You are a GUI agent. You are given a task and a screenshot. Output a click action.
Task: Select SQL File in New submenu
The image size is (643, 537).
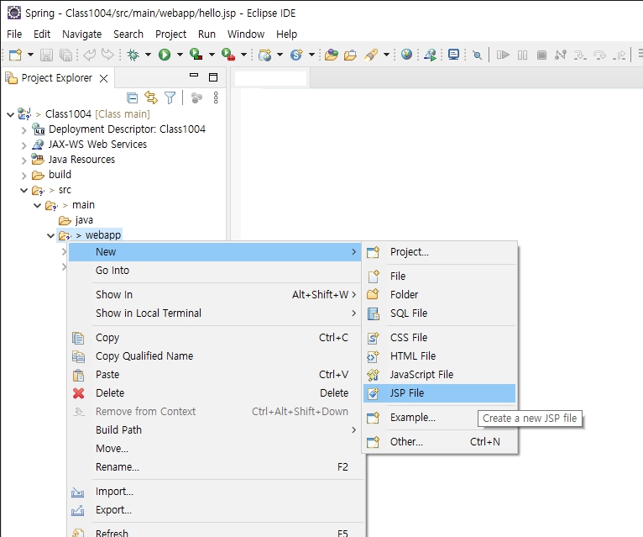point(439,313)
